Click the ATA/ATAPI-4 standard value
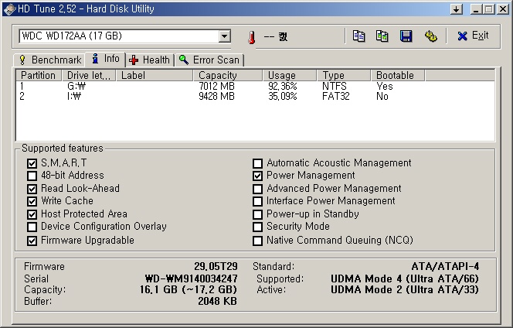Screen dimensions: 513x328 pos(445,266)
